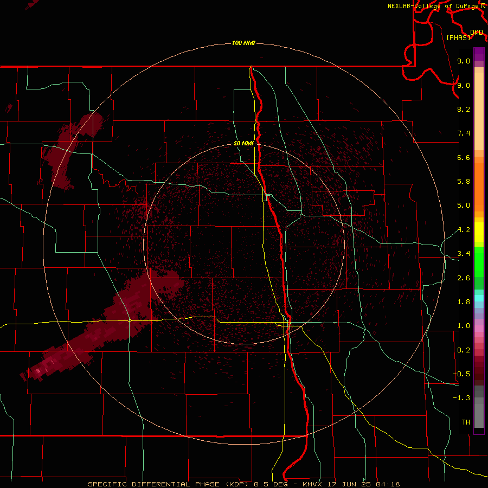This screenshot has width=488, height=488.
Task: Click the [PHAS] legend units label
Action: (x=458, y=37)
